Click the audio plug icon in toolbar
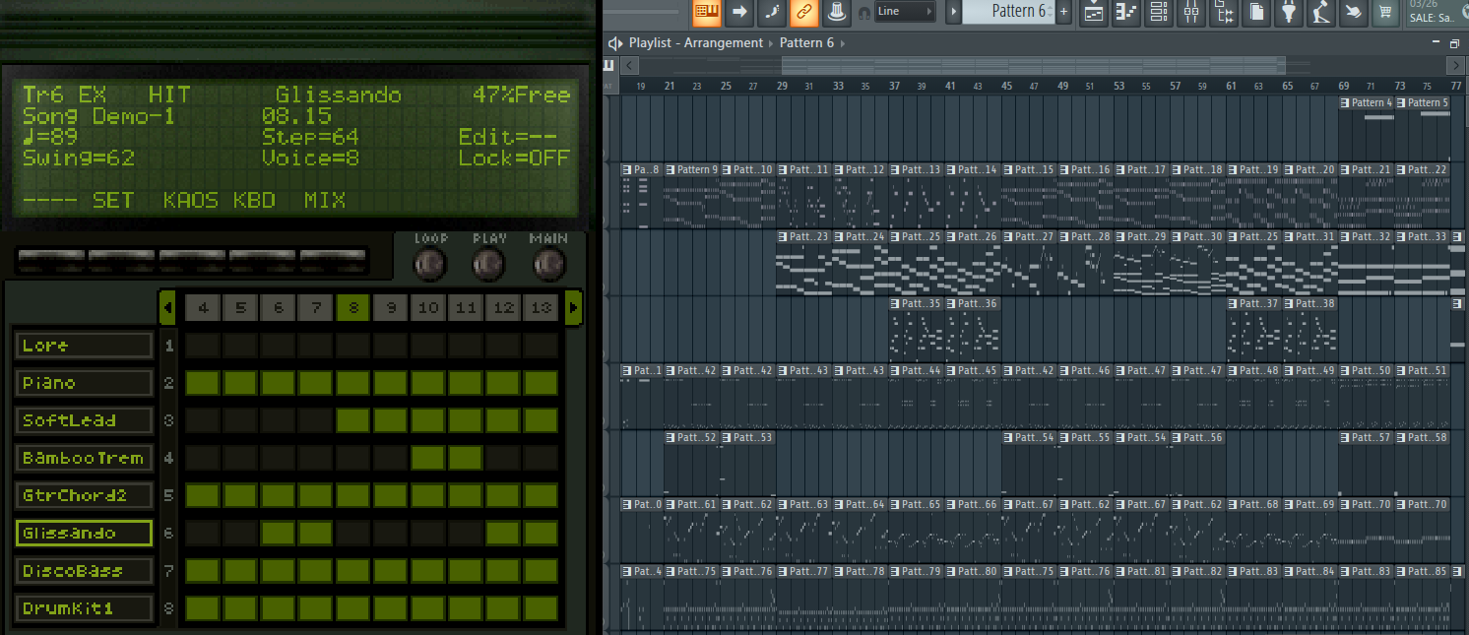 (x=1289, y=12)
